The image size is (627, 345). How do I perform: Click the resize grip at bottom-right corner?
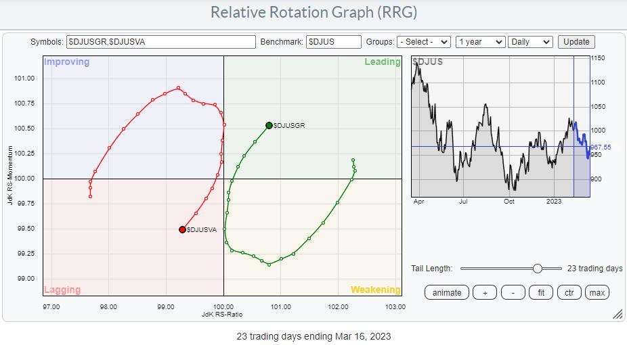617,314
